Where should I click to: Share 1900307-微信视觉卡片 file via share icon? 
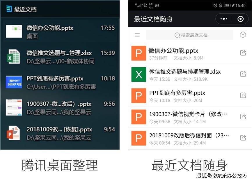click(243, 116)
